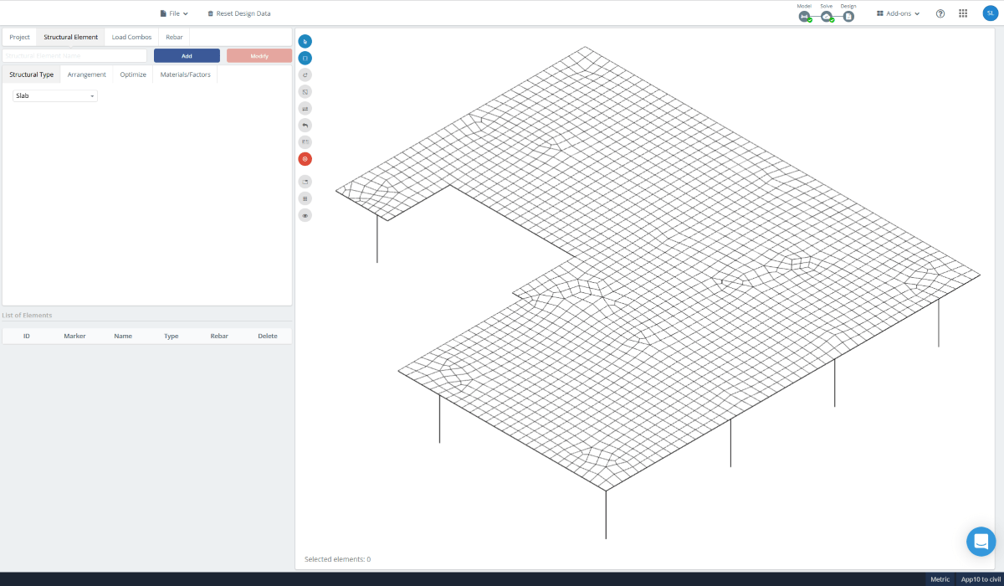Select the pointer selection tool
Viewport: 1004px width, 586px height.
tap(305, 40)
